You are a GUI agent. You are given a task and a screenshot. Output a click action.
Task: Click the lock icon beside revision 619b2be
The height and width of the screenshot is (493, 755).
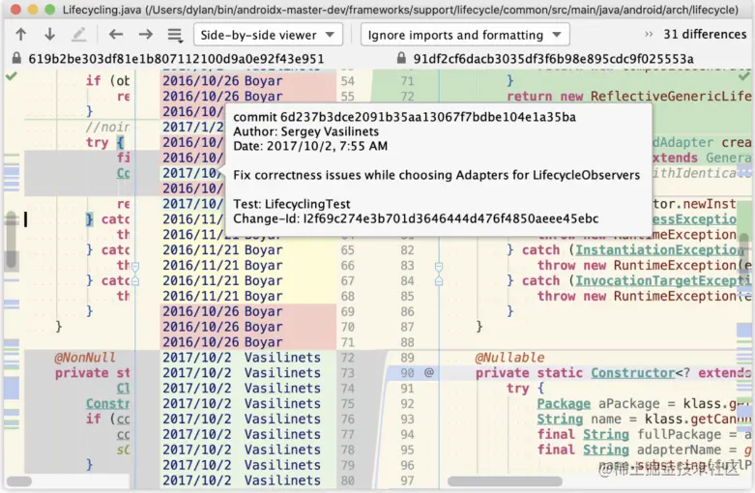(16, 58)
